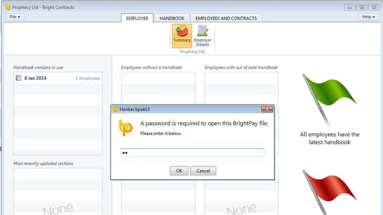383x215 pixels.
Task: Click the green flag status icon
Action: pyautogui.click(x=329, y=100)
